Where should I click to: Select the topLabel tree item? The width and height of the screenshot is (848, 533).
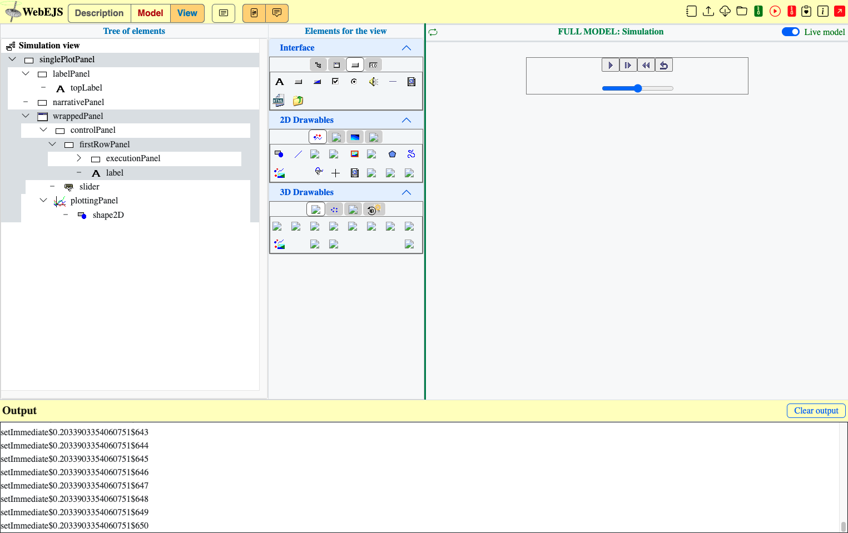pos(86,88)
